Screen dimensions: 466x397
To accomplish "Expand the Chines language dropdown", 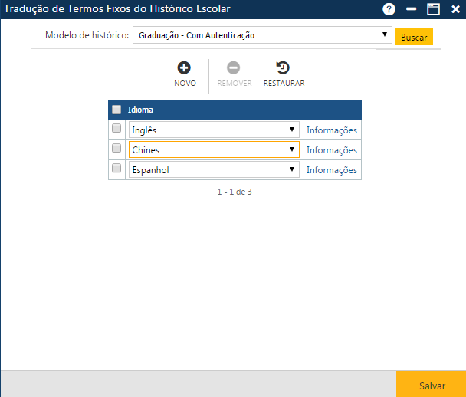I will pyautogui.click(x=214, y=149).
